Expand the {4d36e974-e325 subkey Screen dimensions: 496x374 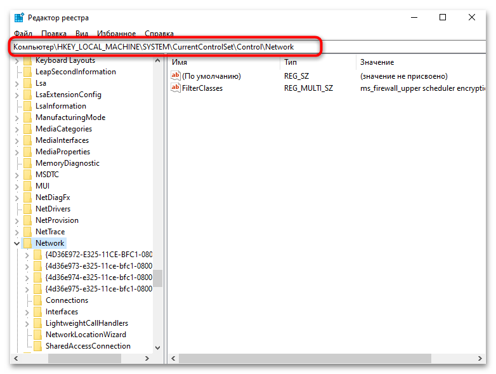coord(27,278)
